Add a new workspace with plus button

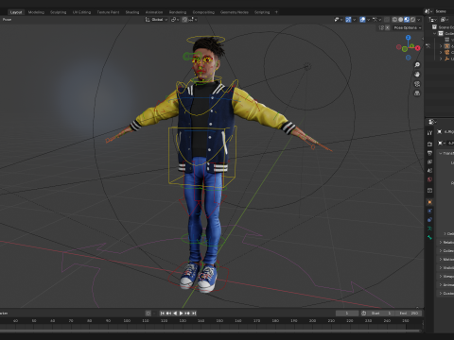point(276,12)
